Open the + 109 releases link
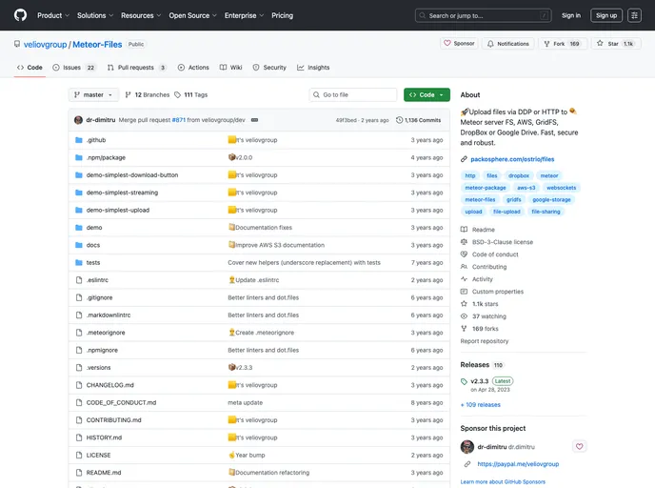The height and width of the screenshot is (488, 655). [x=481, y=405]
